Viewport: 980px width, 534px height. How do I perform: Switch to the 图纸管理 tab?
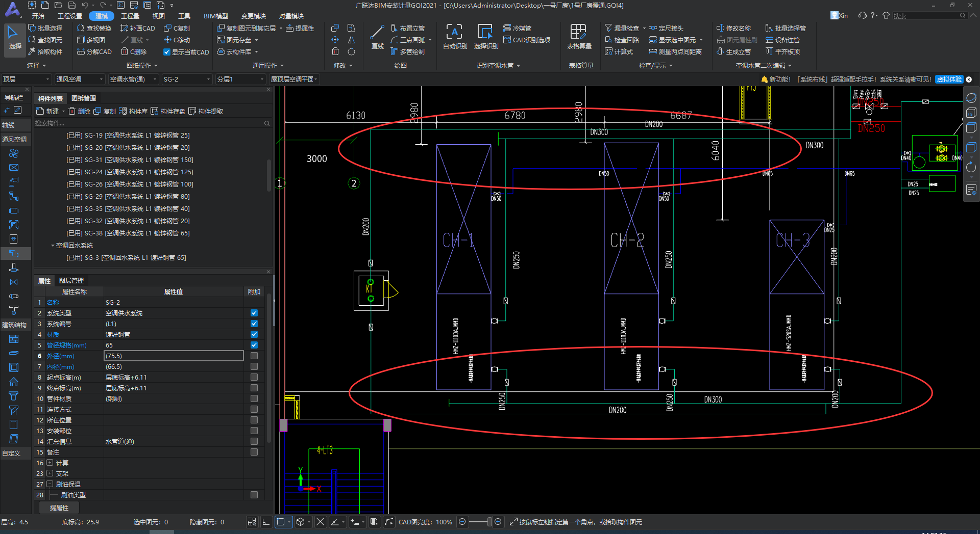tap(84, 98)
